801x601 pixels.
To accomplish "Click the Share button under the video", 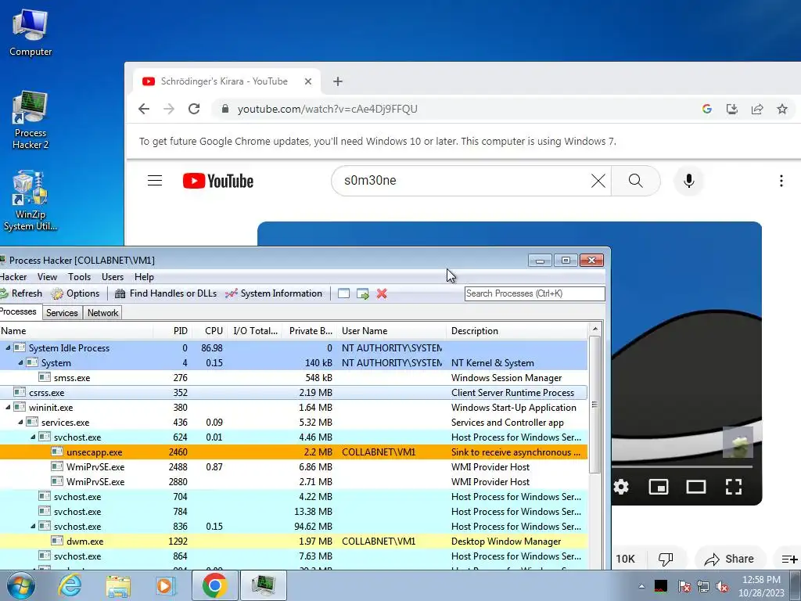I will [729, 559].
